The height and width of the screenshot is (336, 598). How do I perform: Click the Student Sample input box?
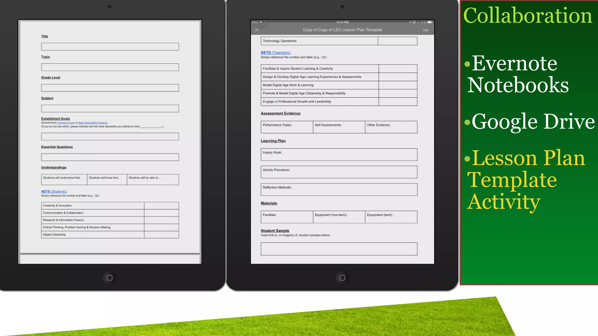tap(339, 249)
